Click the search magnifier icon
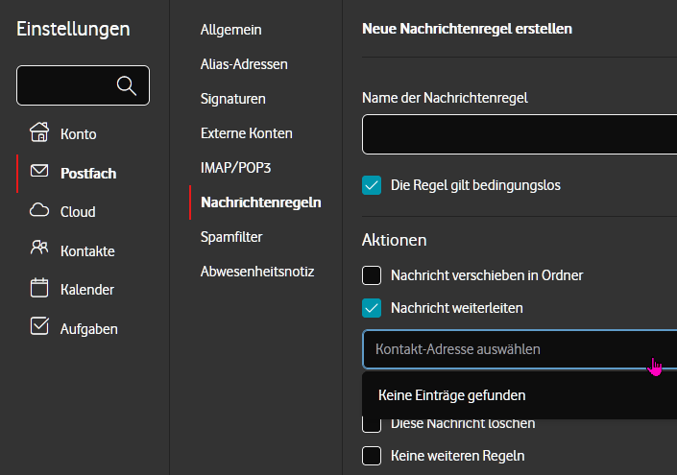 click(126, 85)
